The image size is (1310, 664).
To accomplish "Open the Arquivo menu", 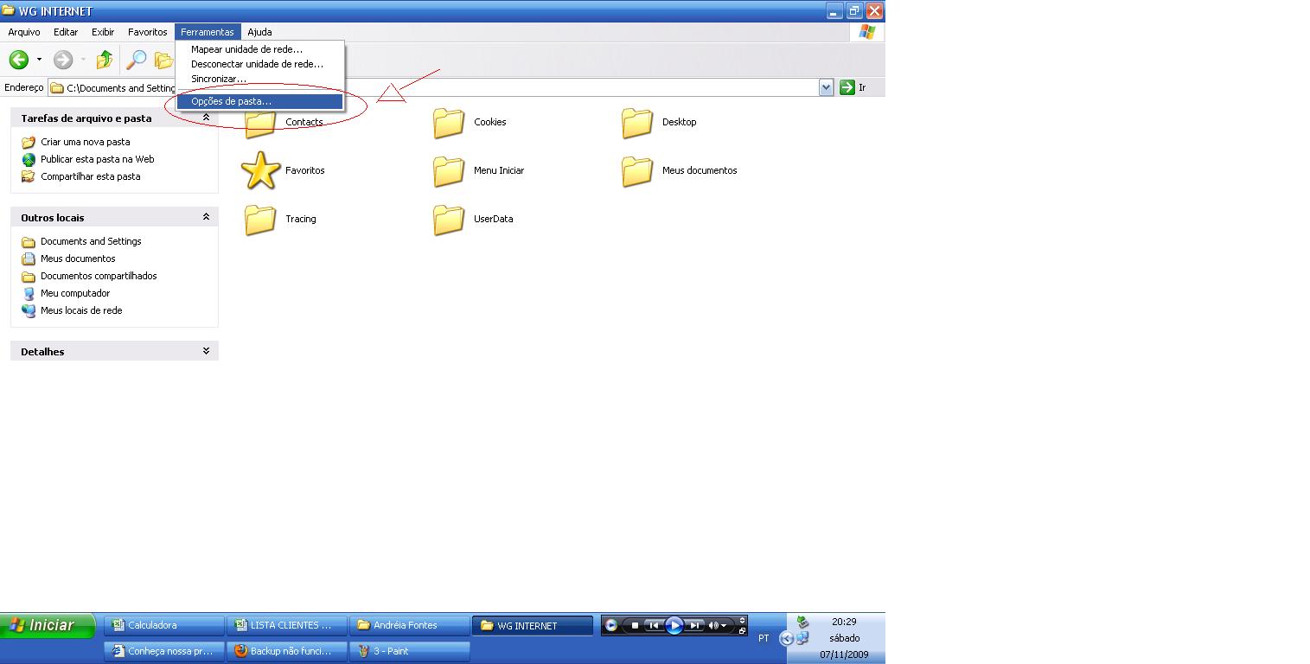I will pos(24,32).
